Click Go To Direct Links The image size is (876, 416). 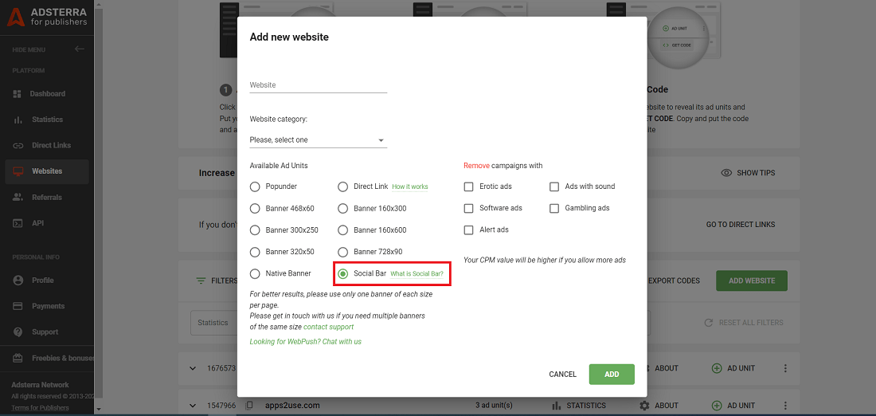[x=741, y=224]
